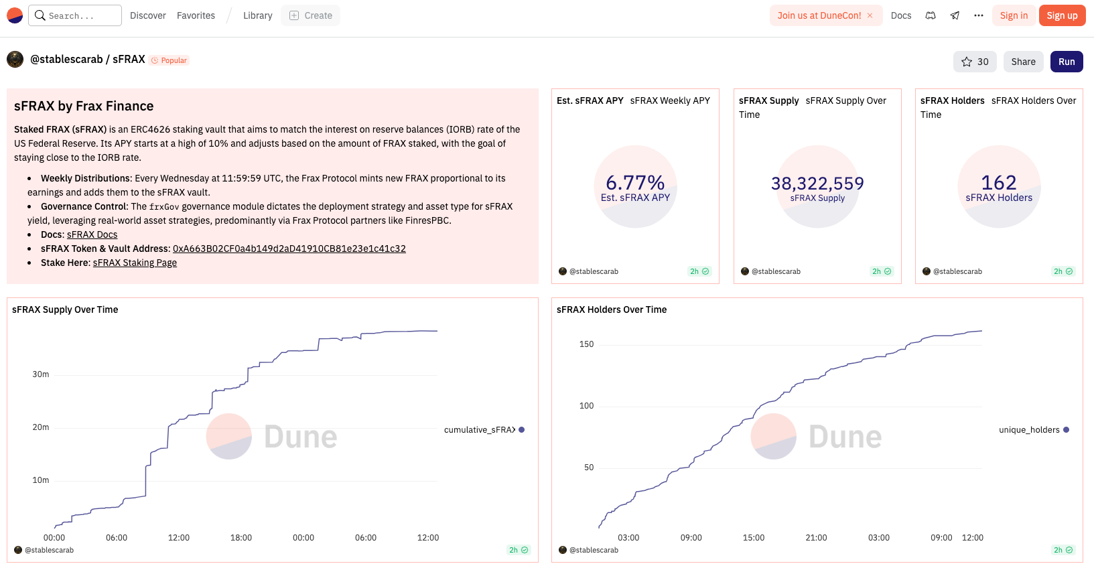Click the Share button
The width and height of the screenshot is (1094, 568).
coord(1023,62)
